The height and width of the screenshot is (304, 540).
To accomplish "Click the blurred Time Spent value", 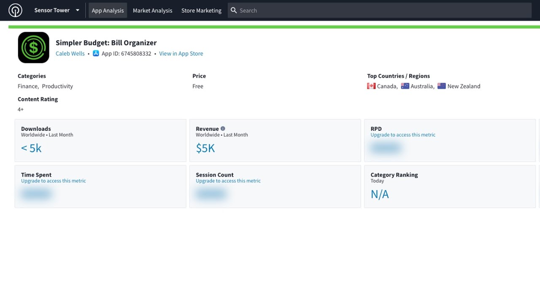I will click(37, 194).
